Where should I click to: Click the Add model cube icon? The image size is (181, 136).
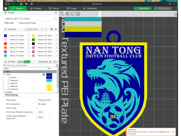[62, 14]
